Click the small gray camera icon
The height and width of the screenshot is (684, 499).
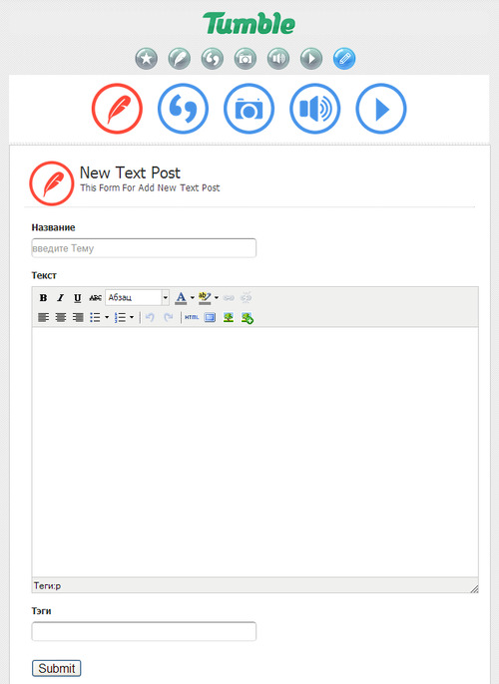(246, 59)
